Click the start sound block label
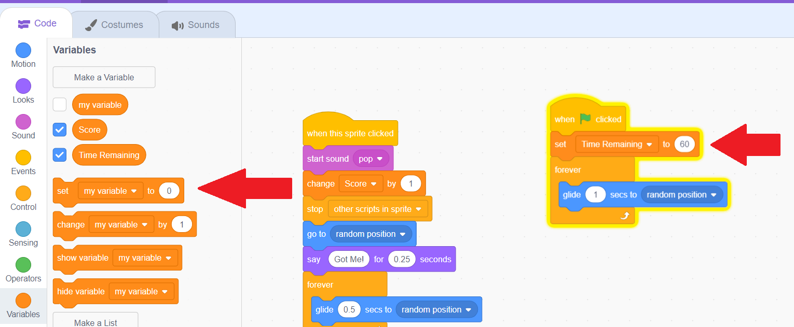Image resolution: width=794 pixels, height=327 pixels. coord(327,159)
